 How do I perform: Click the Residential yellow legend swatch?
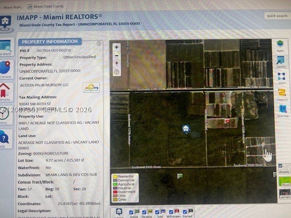point(115,176)
